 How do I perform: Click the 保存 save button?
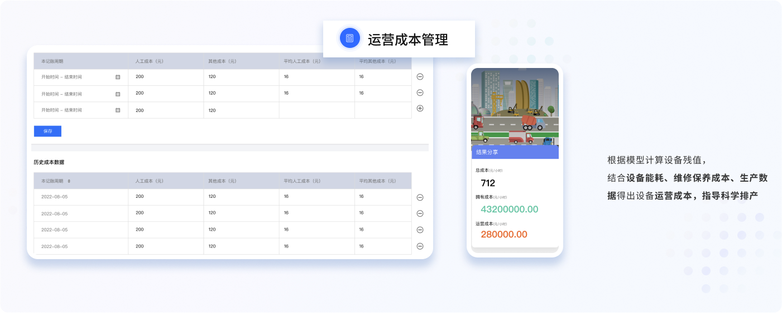click(x=47, y=131)
